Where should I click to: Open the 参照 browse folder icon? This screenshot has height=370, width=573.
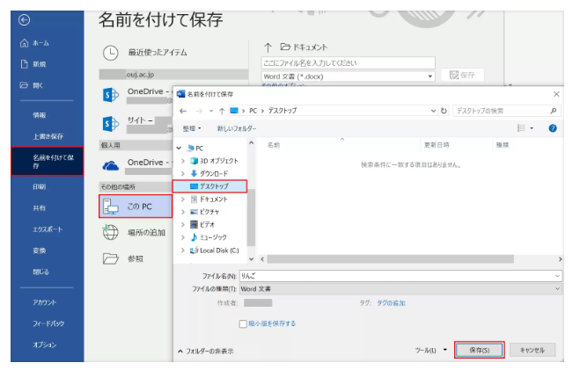click(x=111, y=258)
